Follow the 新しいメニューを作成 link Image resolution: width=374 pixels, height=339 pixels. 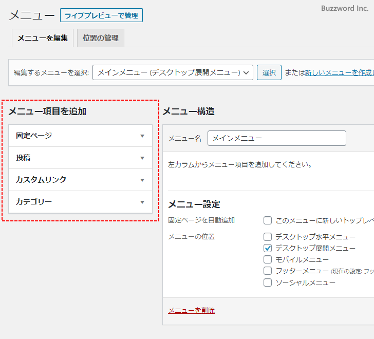pos(339,73)
